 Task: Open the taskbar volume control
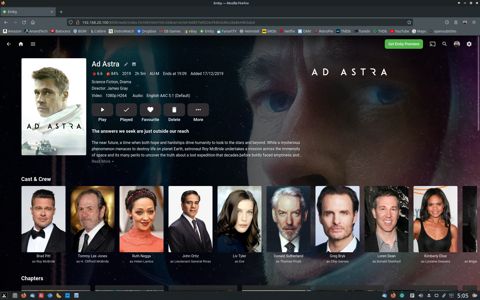[421, 295]
